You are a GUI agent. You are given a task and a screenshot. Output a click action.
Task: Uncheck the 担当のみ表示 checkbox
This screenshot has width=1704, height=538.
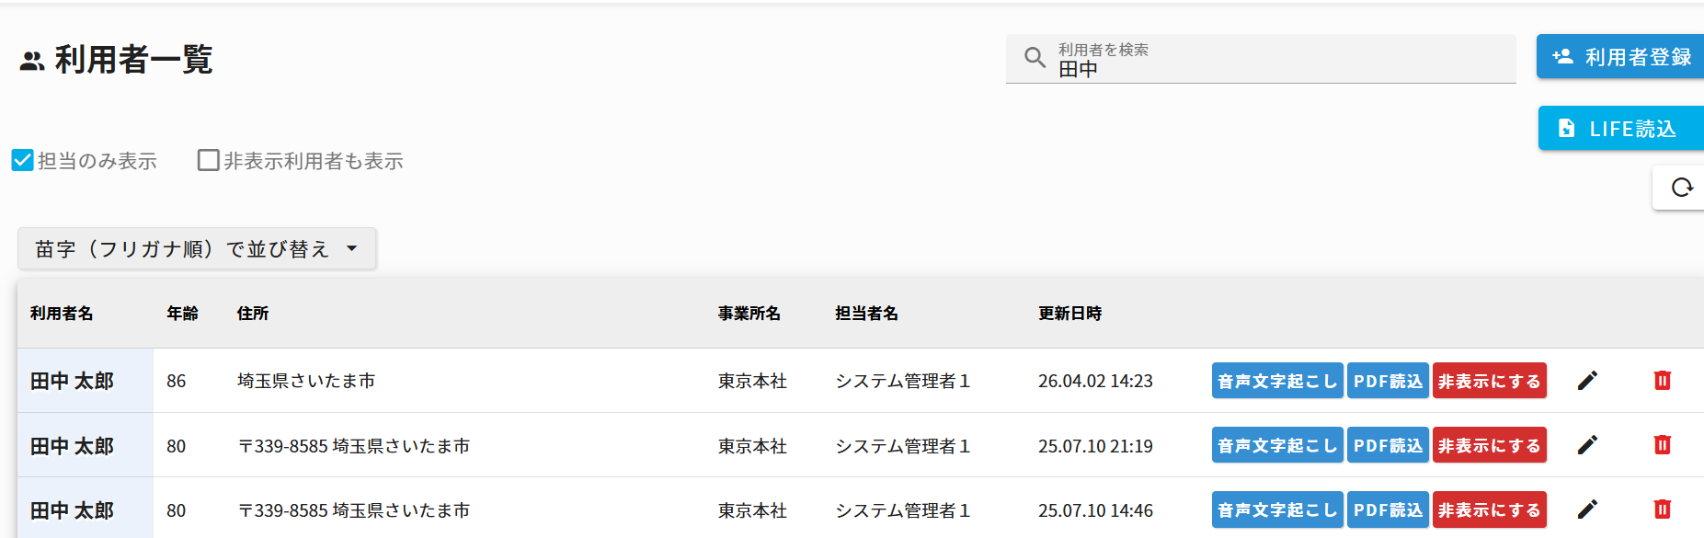23,161
